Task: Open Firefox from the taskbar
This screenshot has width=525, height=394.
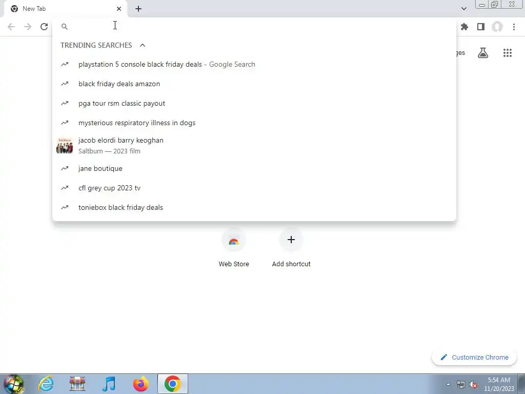Action: (140, 384)
